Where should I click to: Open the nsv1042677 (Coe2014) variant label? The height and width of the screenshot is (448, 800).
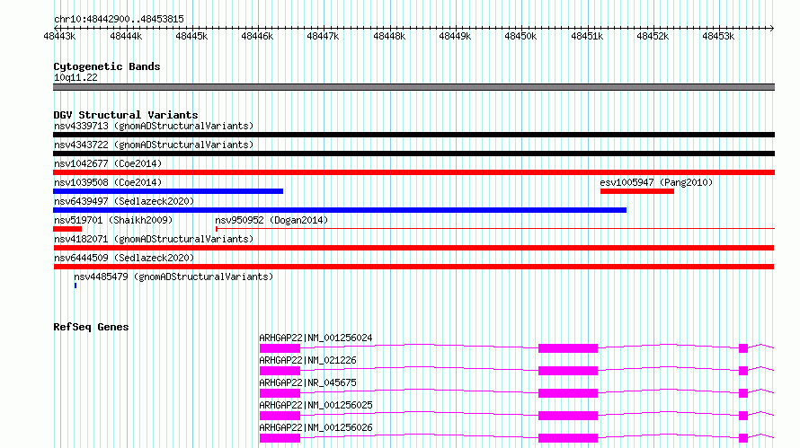pos(108,163)
